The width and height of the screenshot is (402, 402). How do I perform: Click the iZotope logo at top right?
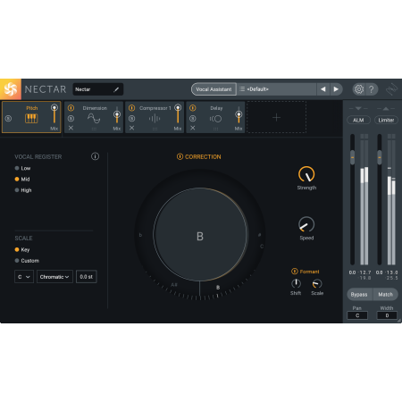(x=392, y=89)
